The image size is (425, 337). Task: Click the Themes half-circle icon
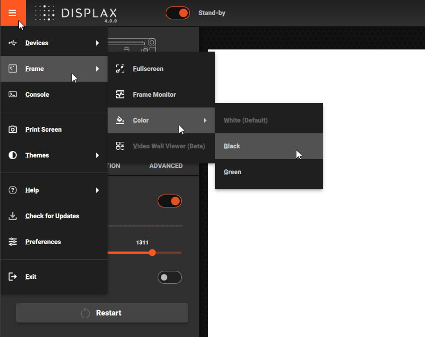tap(13, 155)
